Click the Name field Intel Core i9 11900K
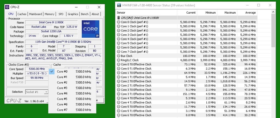 [x=52, y=22]
